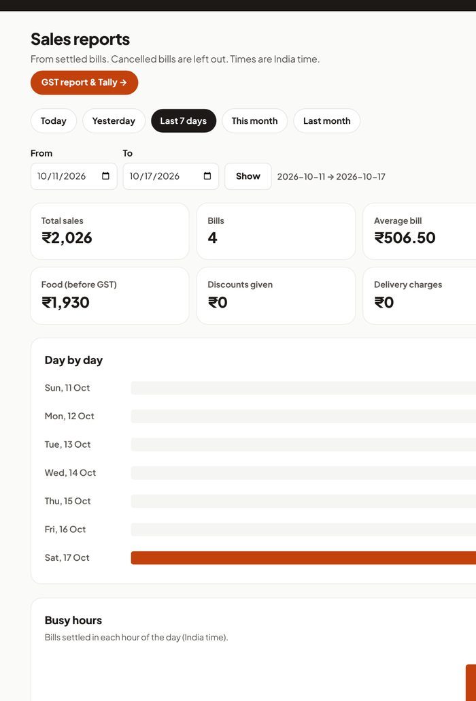The image size is (476, 701).
Task: Click the empty bar for Wed, 14 Oct
Action: 303,473
